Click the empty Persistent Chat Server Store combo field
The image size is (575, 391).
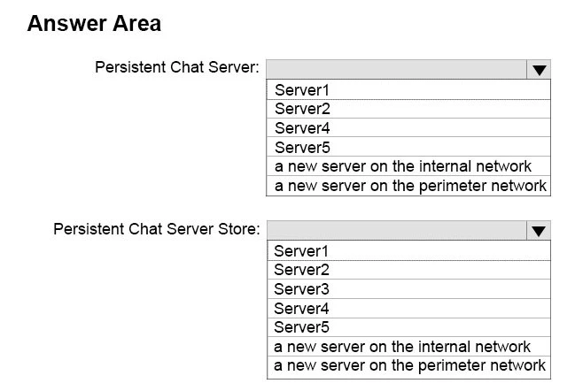(396, 230)
